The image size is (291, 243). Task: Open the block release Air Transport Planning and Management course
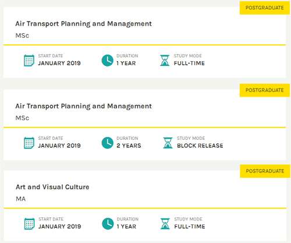coord(83,106)
